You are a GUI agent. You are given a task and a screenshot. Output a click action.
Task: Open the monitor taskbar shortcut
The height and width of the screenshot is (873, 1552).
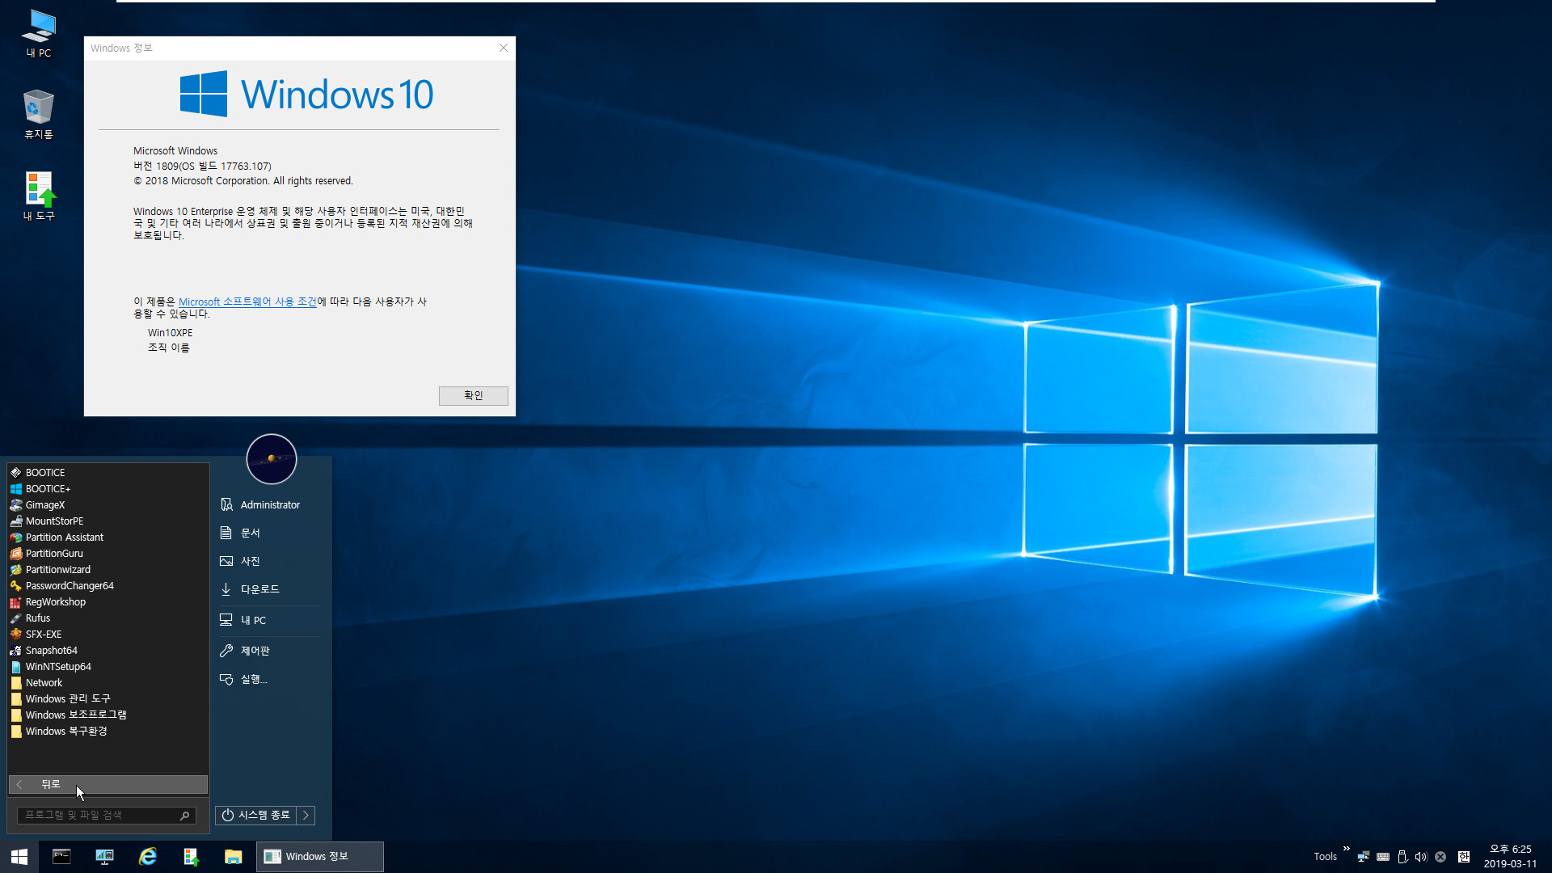pyautogui.click(x=104, y=857)
